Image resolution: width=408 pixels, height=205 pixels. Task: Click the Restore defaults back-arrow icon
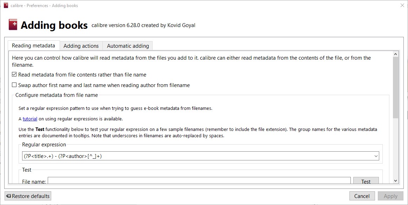(8, 196)
